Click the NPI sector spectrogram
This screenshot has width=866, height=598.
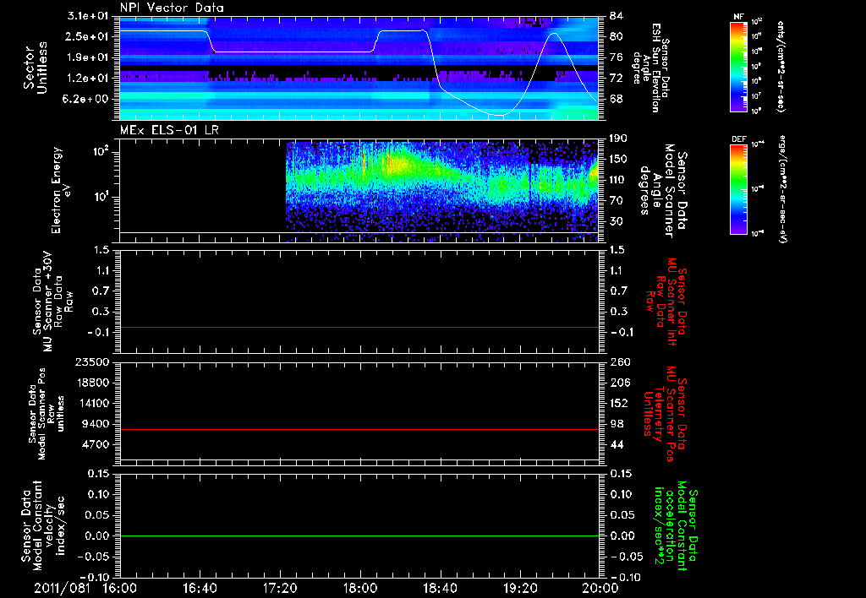pos(359,68)
